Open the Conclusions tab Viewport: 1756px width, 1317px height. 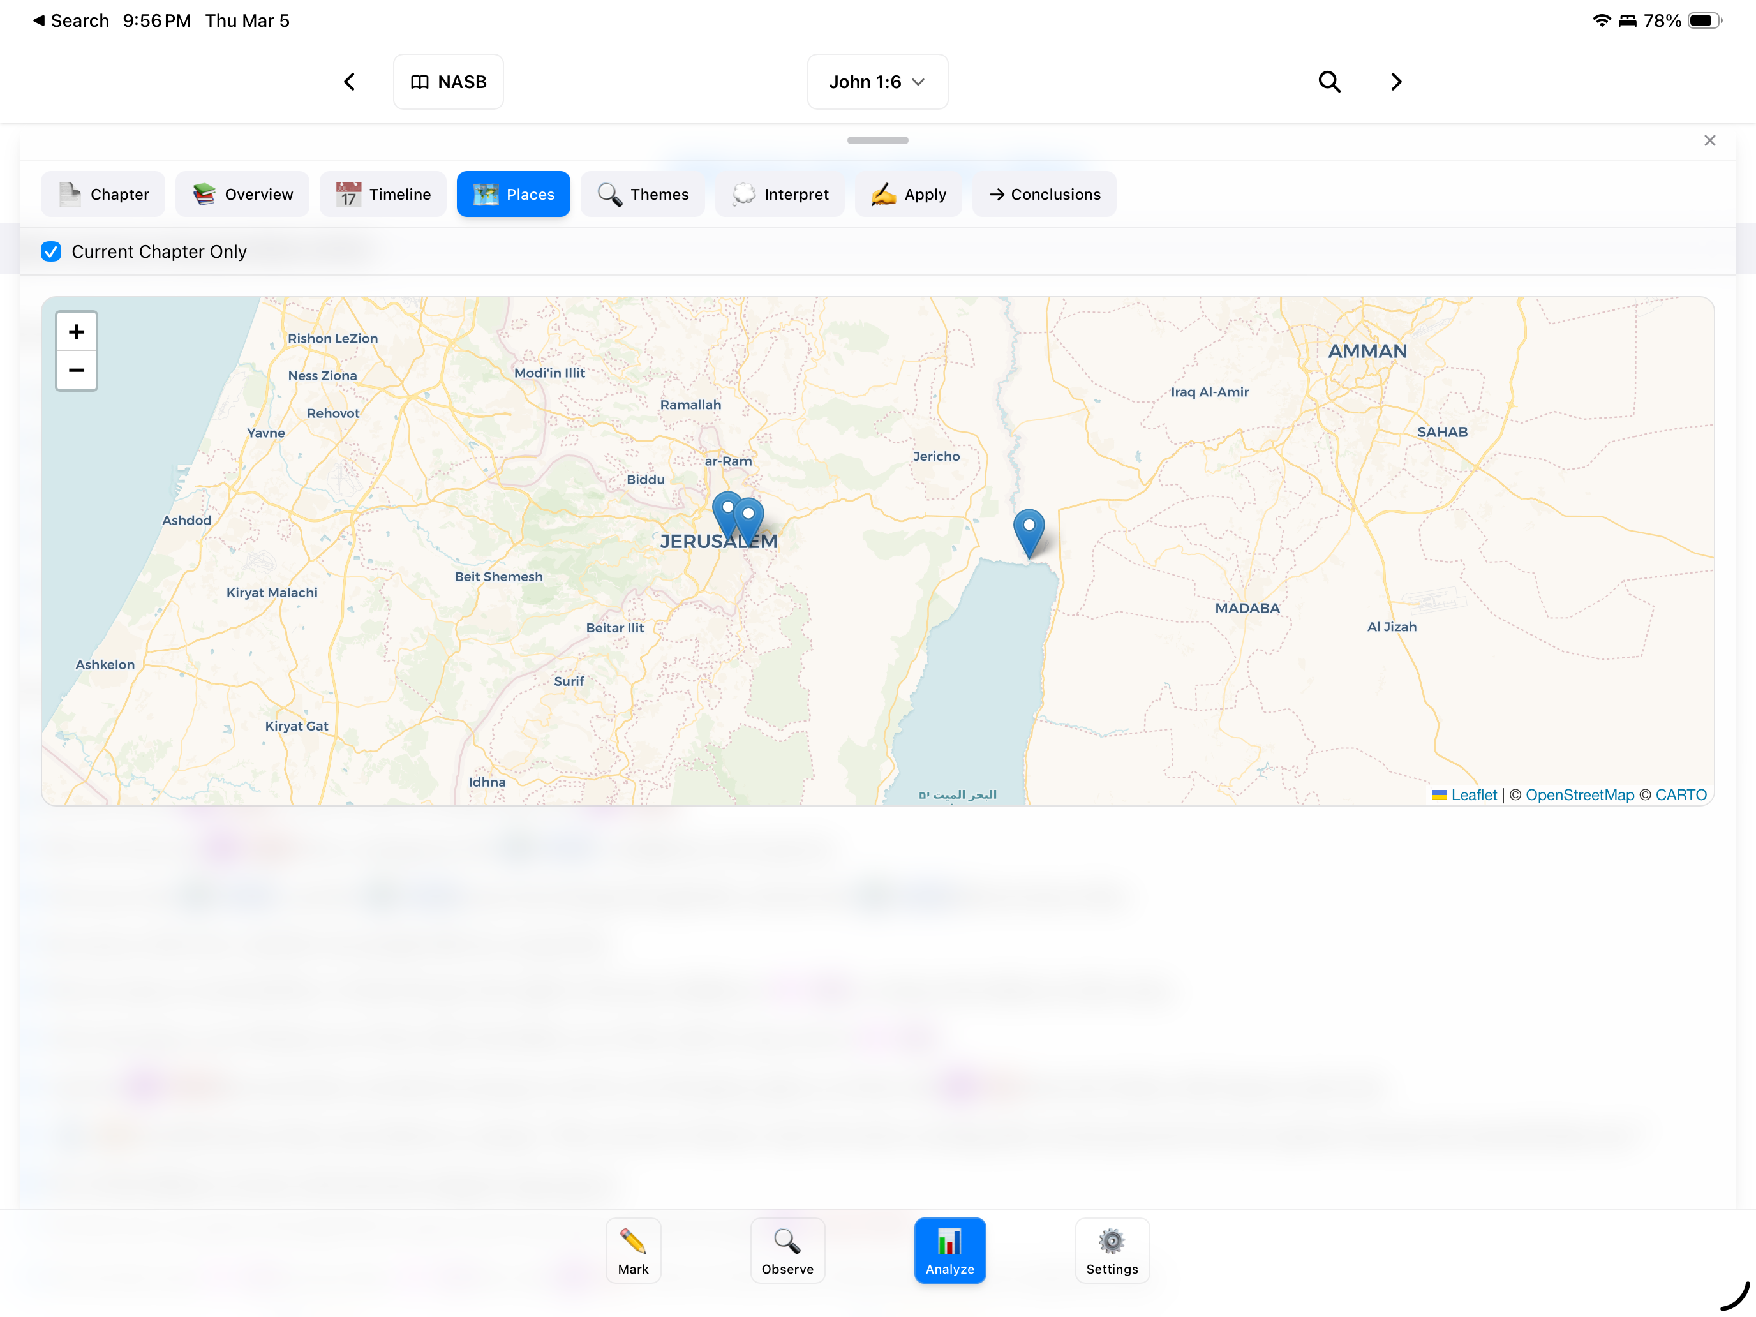pyautogui.click(x=1044, y=194)
